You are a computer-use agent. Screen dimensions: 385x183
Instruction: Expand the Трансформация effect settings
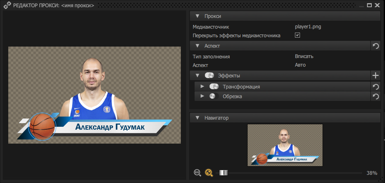(x=202, y=87)
